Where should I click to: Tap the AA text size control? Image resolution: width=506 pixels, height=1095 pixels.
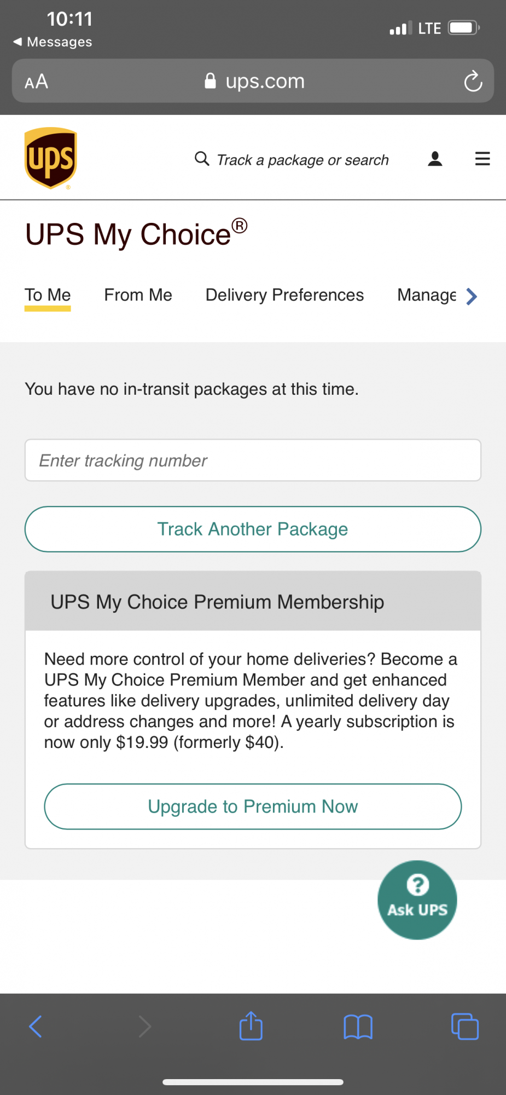tap(37, 82)
